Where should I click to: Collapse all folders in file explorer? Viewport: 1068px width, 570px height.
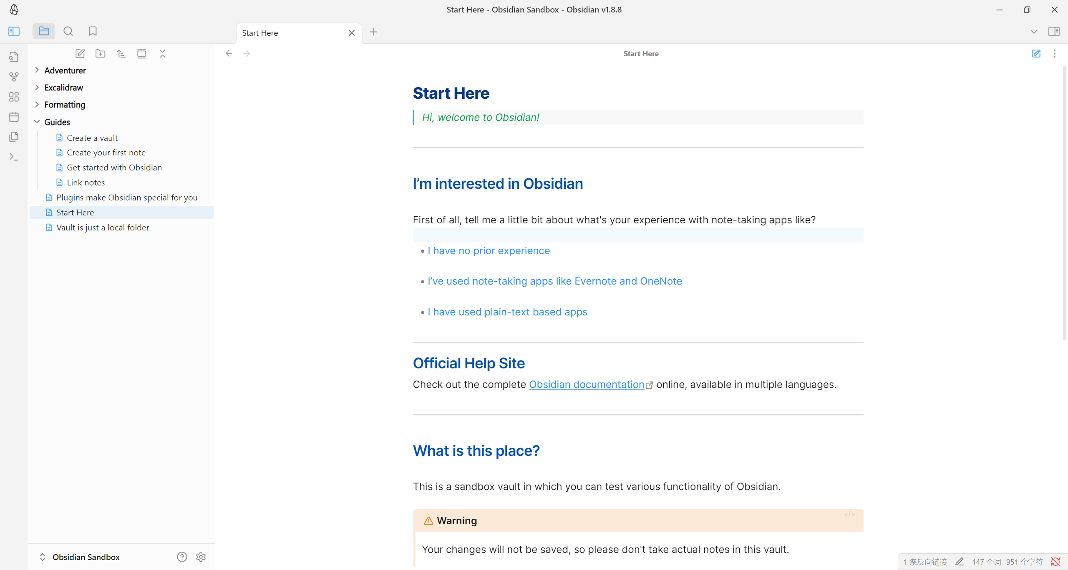pos(163,53)
